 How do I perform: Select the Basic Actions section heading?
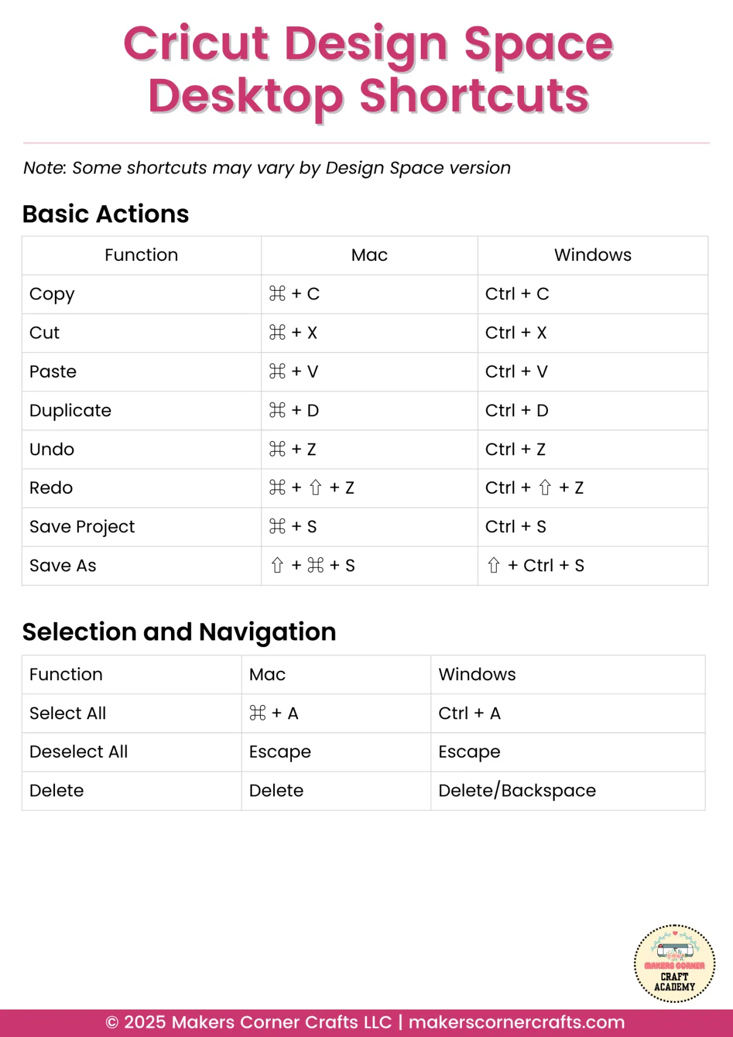106,214
